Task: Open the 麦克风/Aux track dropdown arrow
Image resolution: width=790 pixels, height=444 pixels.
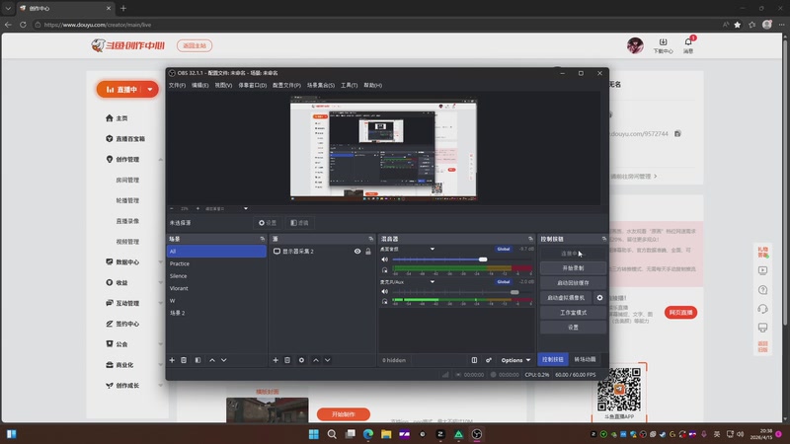Action: coord(433,282)
